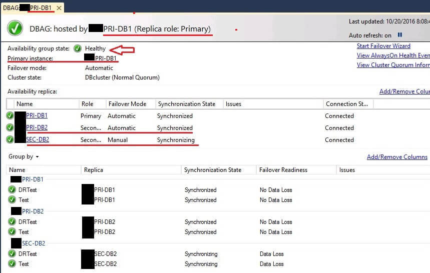Image resolution: width=430 pixels, height=273 pixels.
Task: Click status icon of DRTest under PRI-DB1
Action: [12, 190]
